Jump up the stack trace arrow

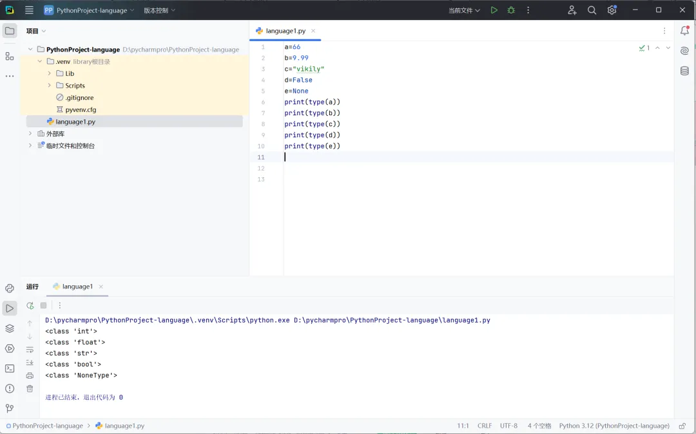pyautogui.click(x=30, y=323)
